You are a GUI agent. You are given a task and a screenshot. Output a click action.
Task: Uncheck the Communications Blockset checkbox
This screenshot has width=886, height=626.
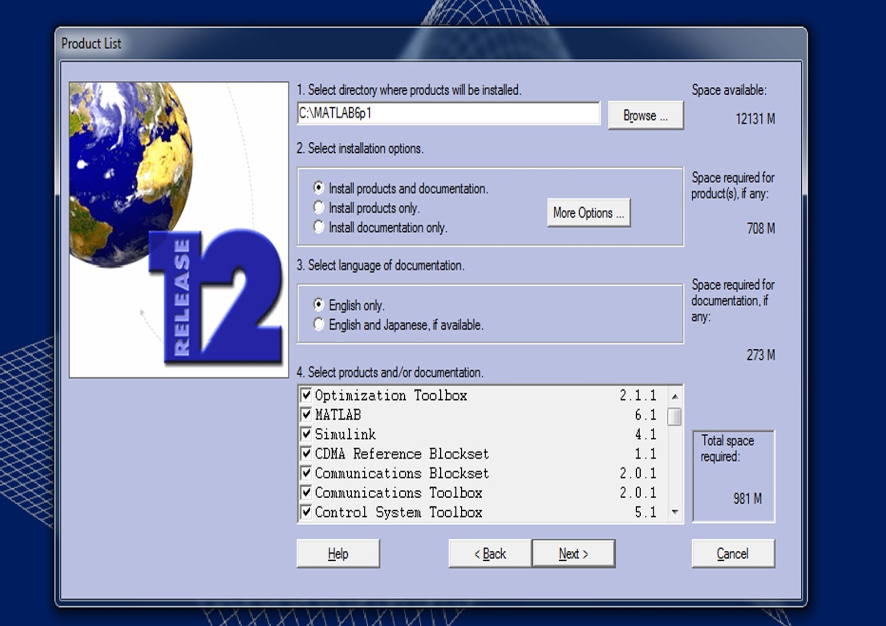[x=306, y=473]
